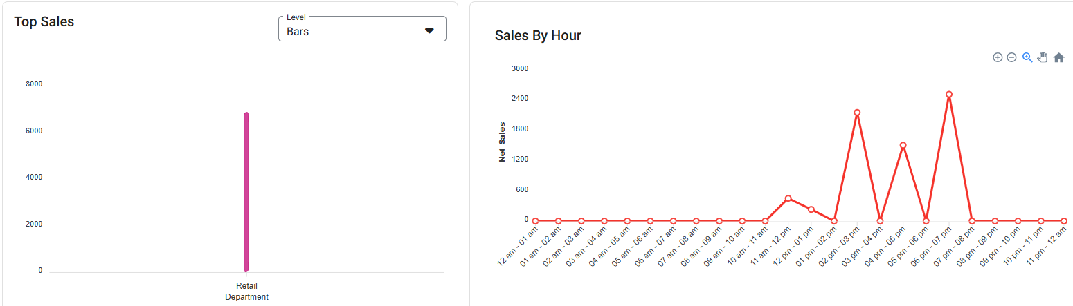Select the 12 am - 01 am data point
The image size is (1073, 306).
(536, 221)
